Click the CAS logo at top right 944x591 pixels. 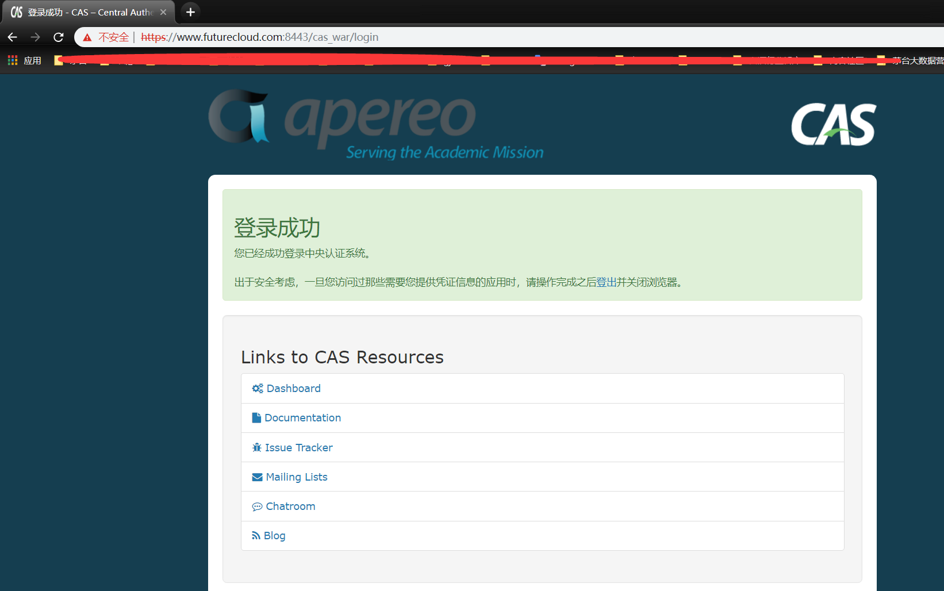click(x=834, y=124)
